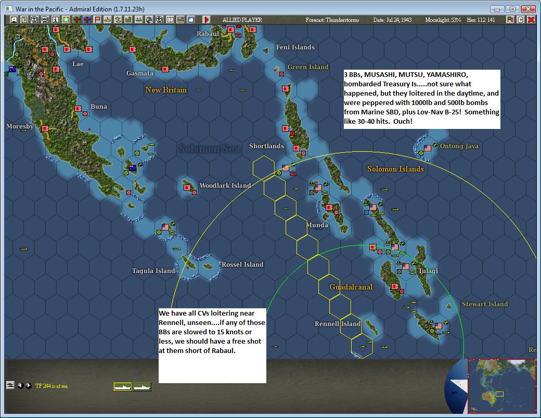This screenshot has height=418, width=541.
Task: Click the 'Stewart Island' map label
Action: [485, 304]
